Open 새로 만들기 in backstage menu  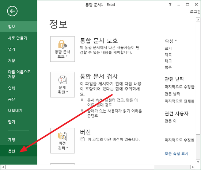(19, 38)
